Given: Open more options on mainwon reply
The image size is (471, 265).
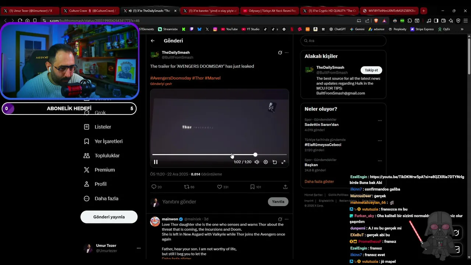Looking at the screenshot, I should pyautogui.click(x=287, y=219).
